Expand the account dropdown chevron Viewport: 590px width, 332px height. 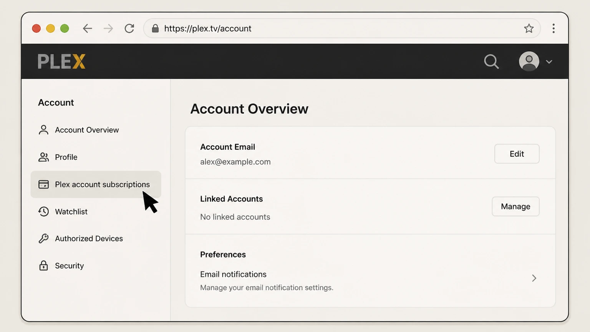[549, 62]
